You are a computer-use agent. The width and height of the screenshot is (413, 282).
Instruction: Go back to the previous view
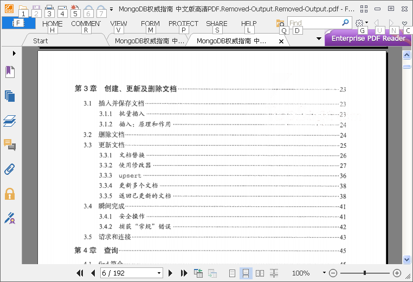pos(198,273)
